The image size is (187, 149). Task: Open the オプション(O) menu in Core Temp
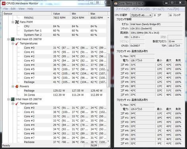[x=141, y=9]
